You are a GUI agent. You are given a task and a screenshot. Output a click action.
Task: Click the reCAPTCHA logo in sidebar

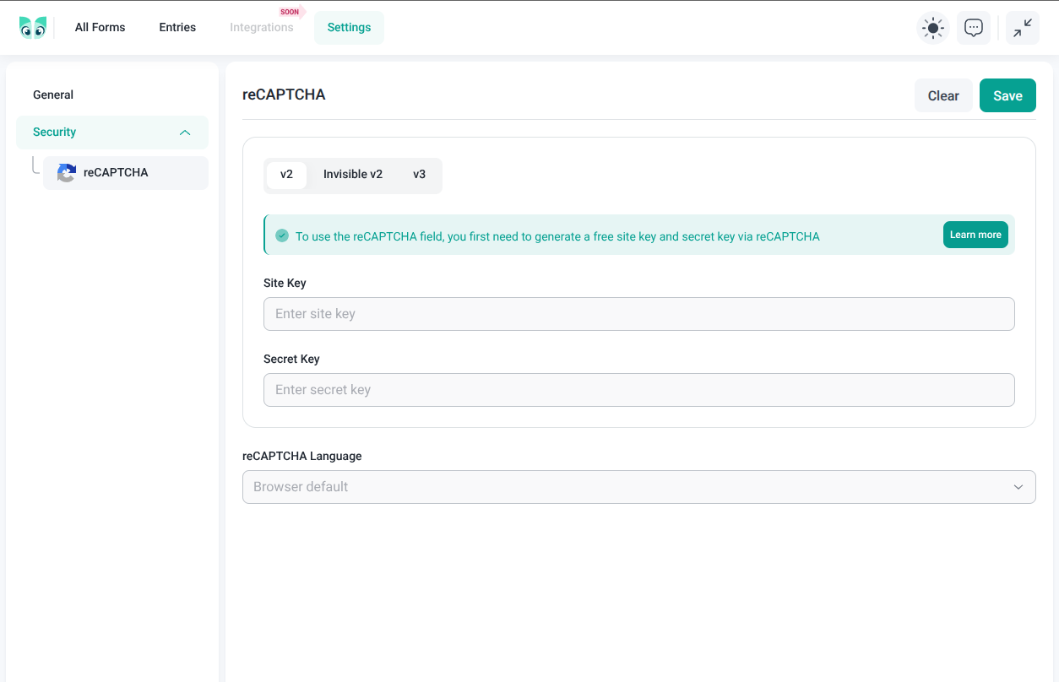(67, 173)
